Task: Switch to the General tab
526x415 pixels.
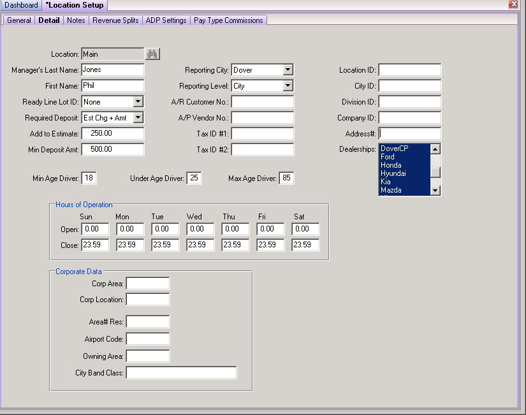Action: [x=19, y=20]
